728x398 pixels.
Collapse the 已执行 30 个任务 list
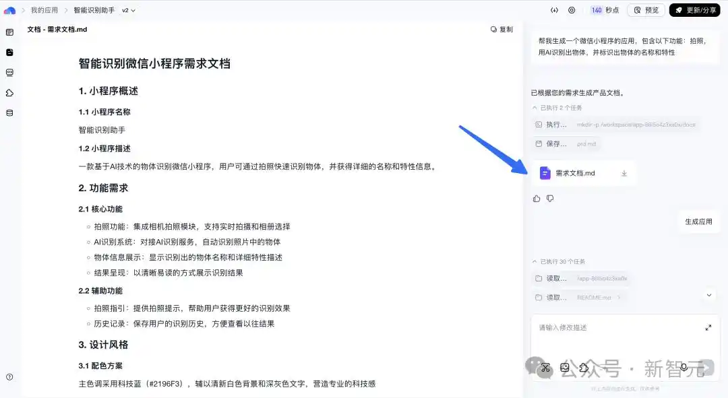point(535,261)
